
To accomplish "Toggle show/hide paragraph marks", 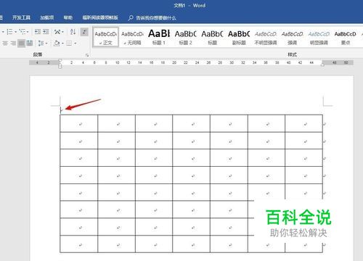I will (84, 32).
